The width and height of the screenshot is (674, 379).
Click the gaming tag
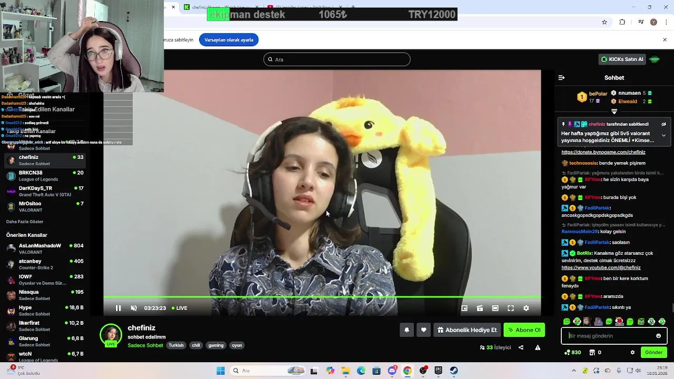pyautogui.click(x=216, y=345)
